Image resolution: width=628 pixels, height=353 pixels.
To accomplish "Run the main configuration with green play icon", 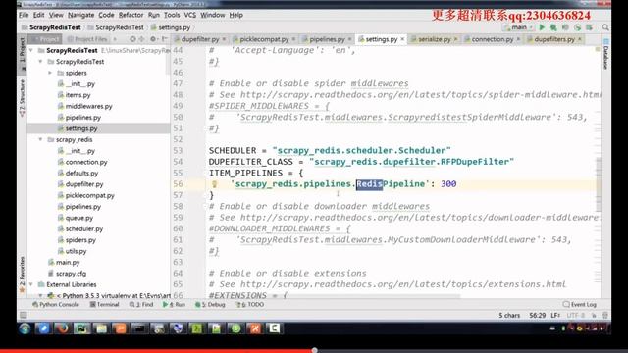I will tap(542, 27).
